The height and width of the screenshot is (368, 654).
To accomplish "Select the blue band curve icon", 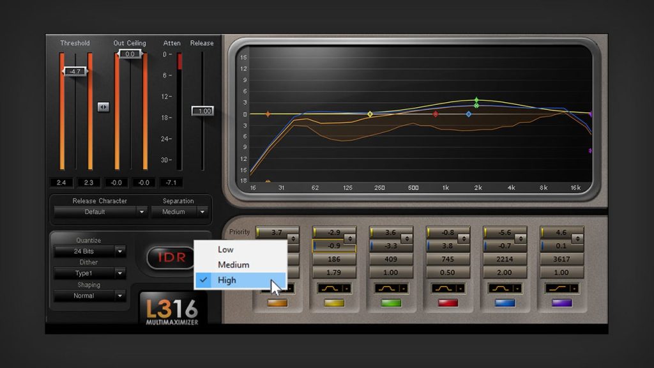I will (x=504, y=289).
